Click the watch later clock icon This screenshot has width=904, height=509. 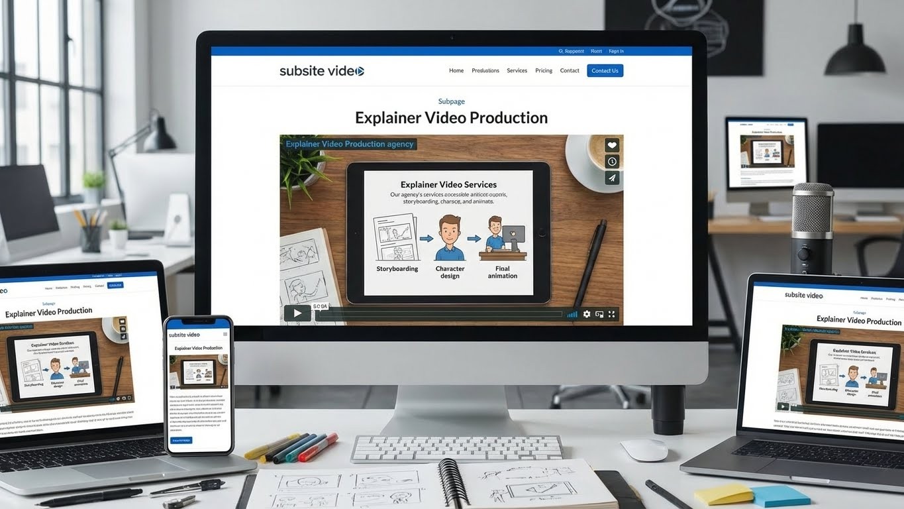(612, 162)
